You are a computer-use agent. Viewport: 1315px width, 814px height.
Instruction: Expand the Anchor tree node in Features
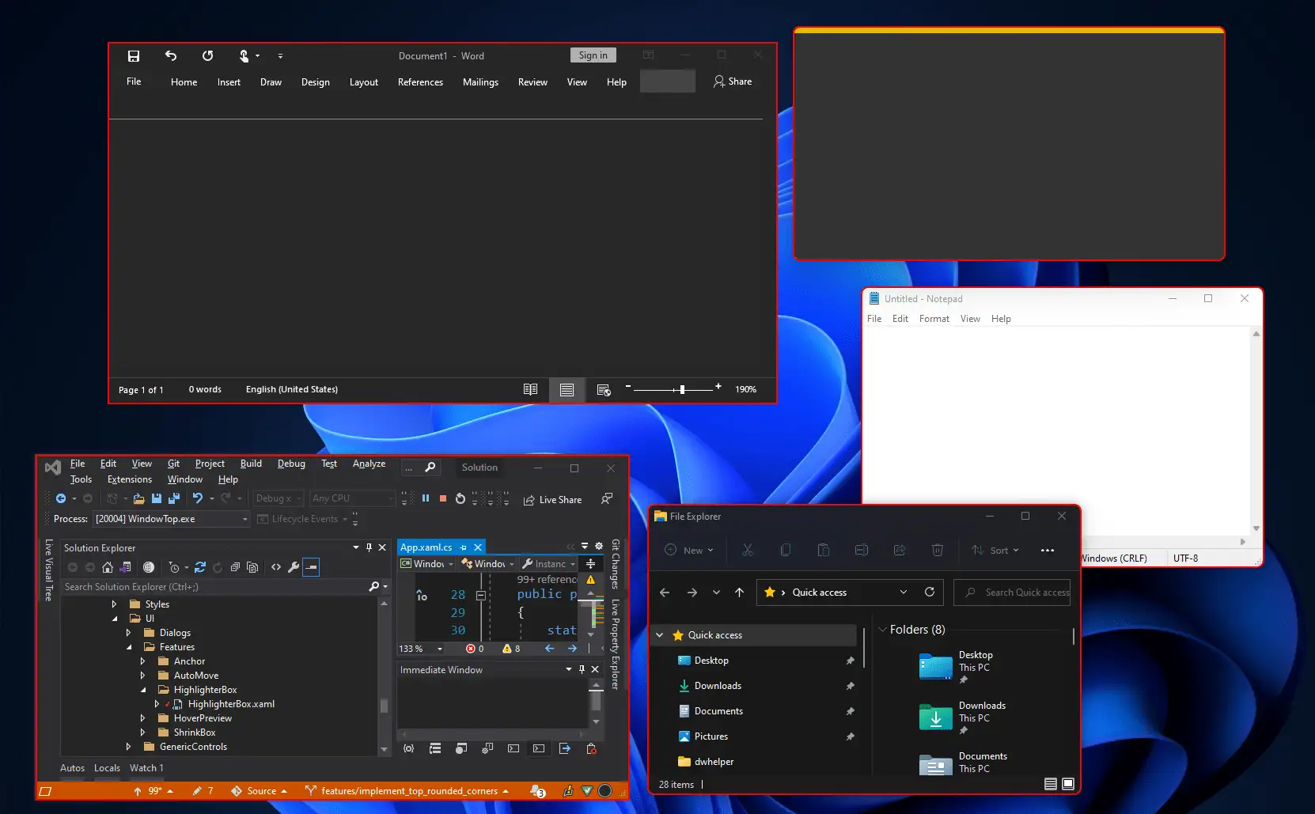(143, 661)
